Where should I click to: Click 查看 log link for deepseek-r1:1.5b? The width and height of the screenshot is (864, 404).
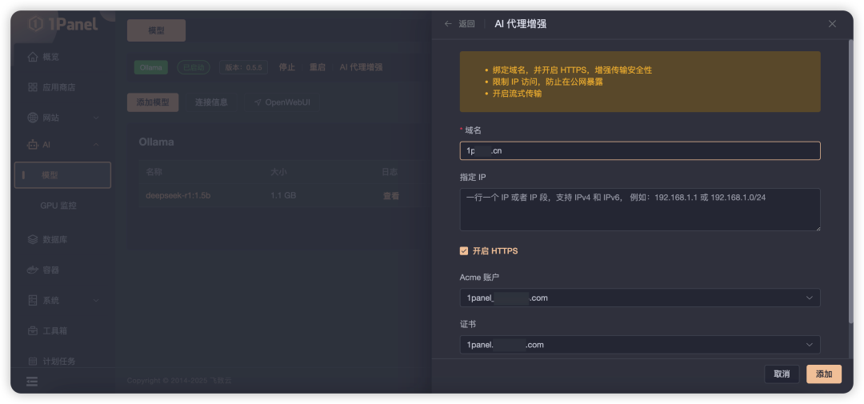(391, 196)
